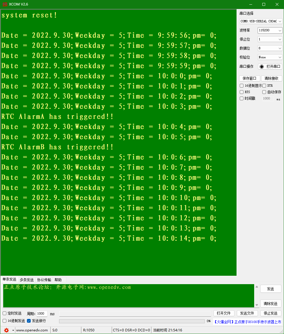Expand the baud rate 115200 dropdown
Image resolution: width=284 pixels, height=334 pixels.
270,30
